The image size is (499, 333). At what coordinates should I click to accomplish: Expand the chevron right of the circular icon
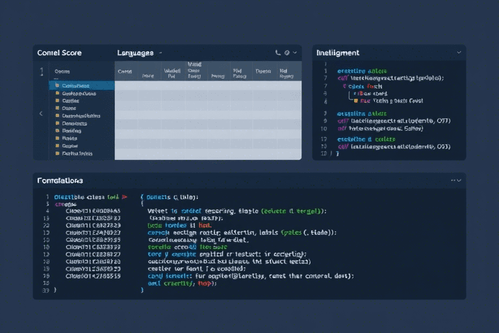click(295, 53)
